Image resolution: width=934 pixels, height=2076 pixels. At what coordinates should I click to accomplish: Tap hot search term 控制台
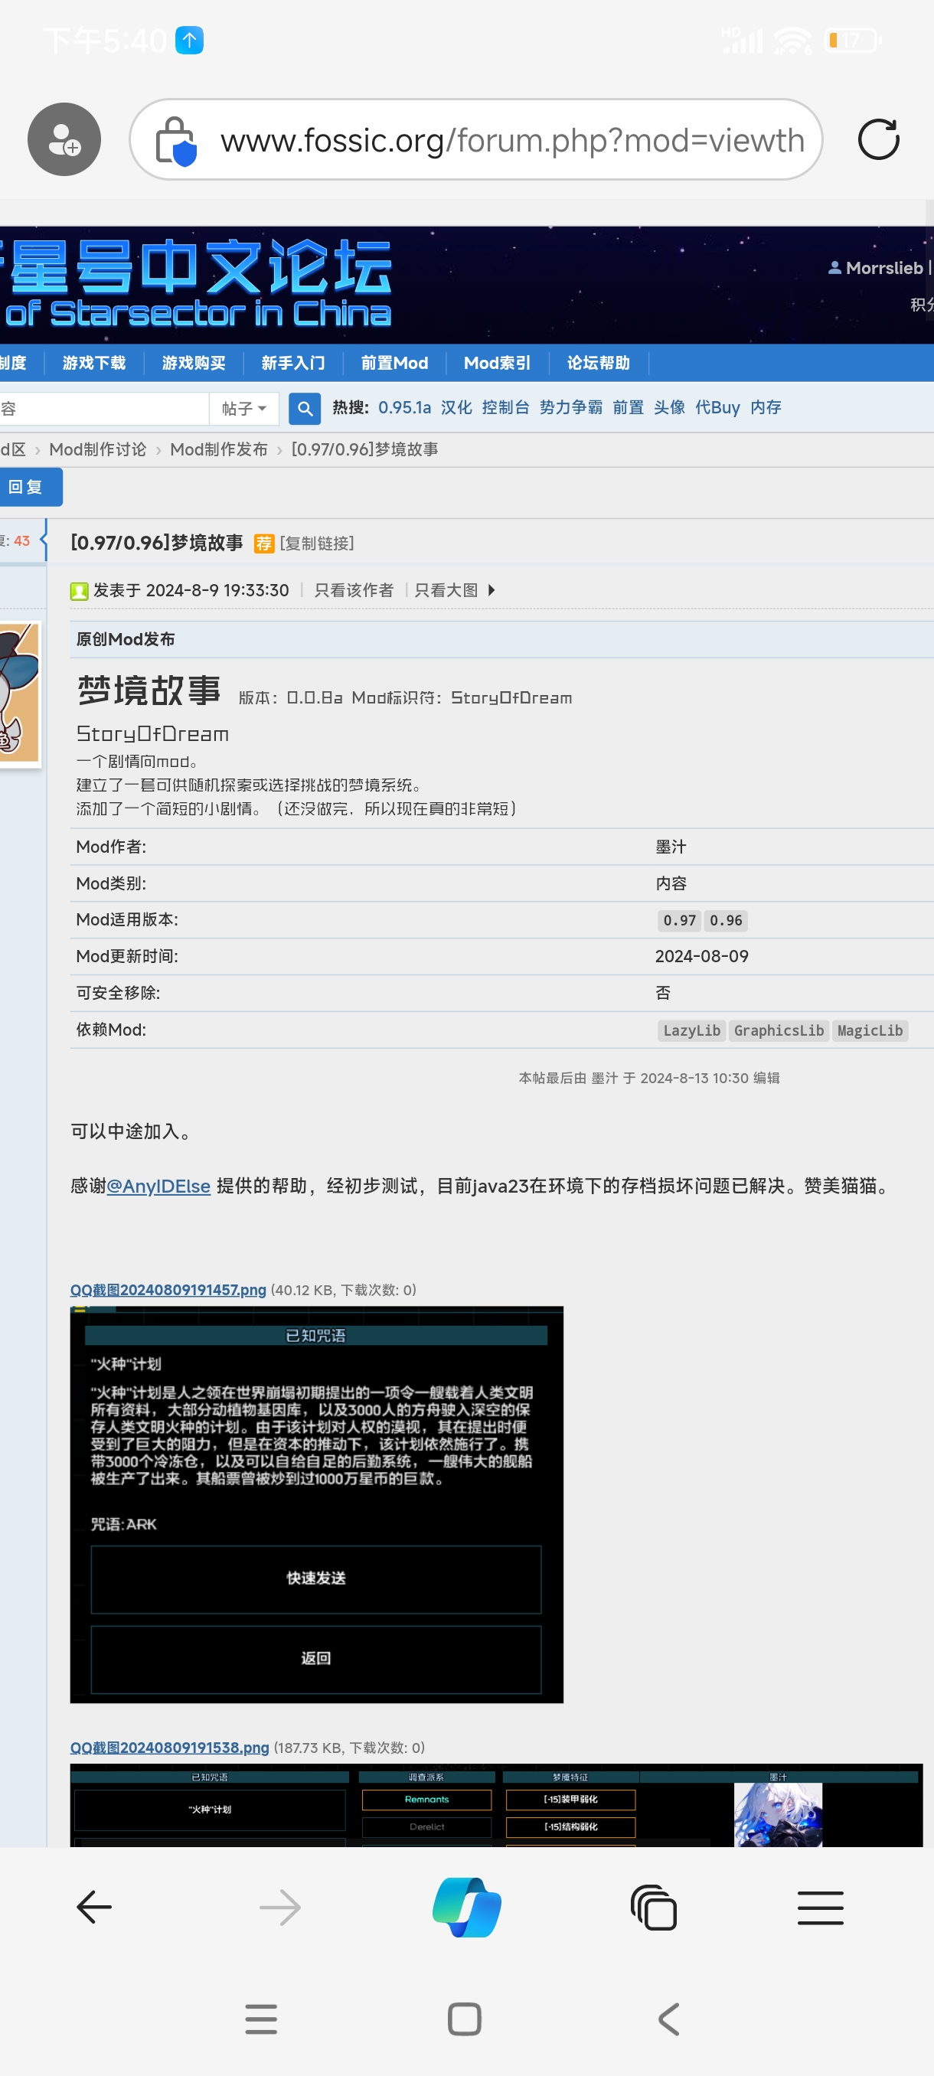pyautogui.click(x=505, y=408)
